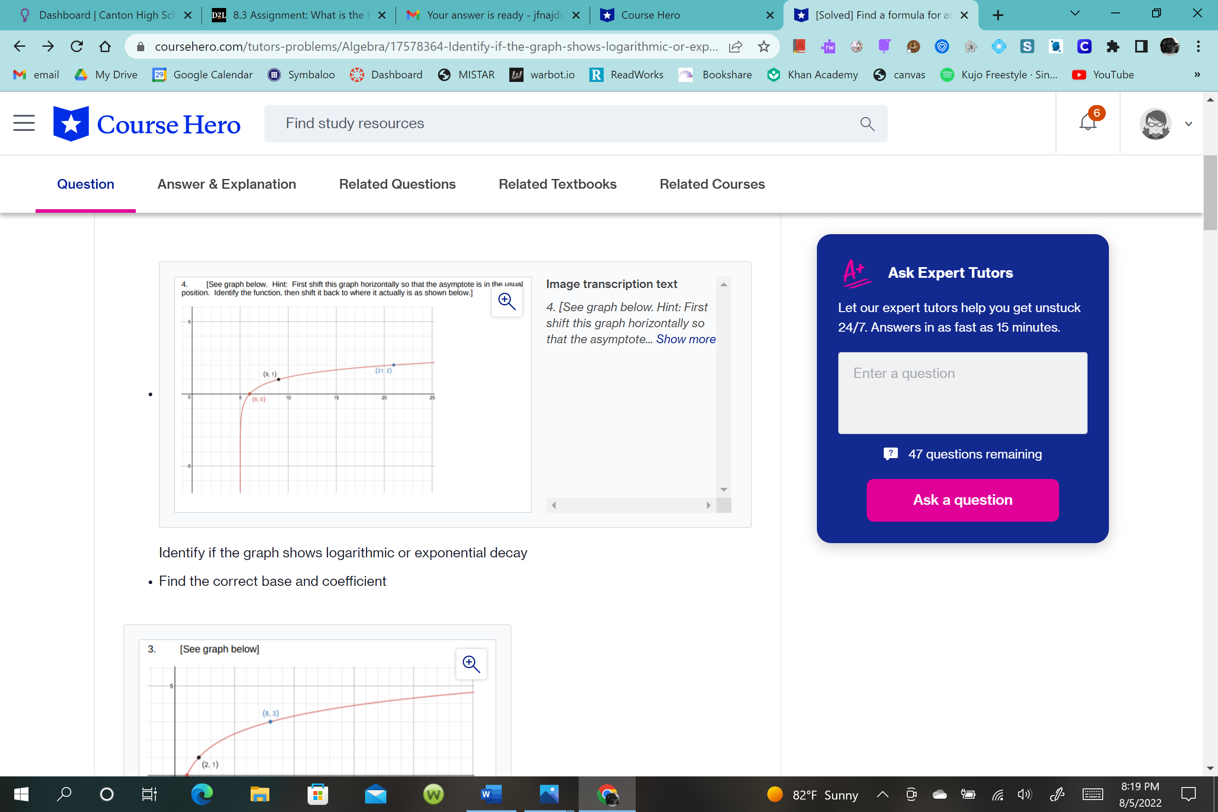Click the notification bell icon
The height and width of the screenshot is (812, 1218).
[1088, 123]
